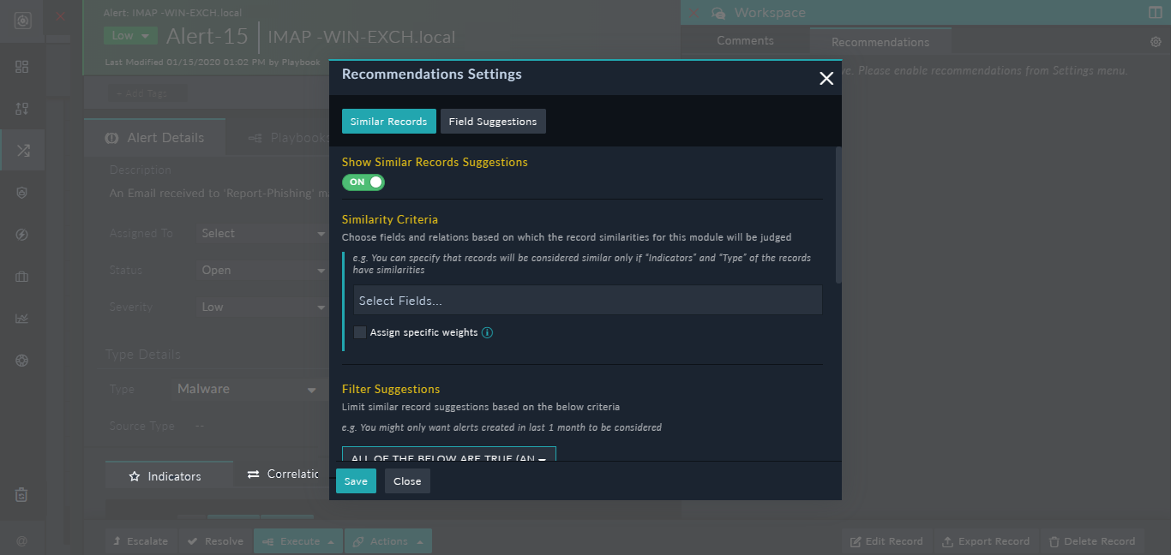Select the shield icon in the left sidebar
Screen dimensions: 1171x555
(x=21, y=192)
